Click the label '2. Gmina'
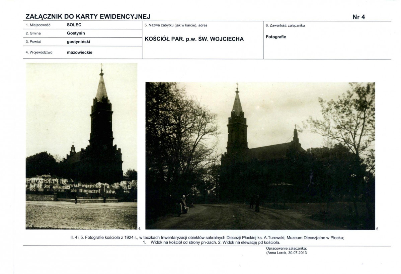The width and height of the screenshot is (401, 274). point(33,33)
